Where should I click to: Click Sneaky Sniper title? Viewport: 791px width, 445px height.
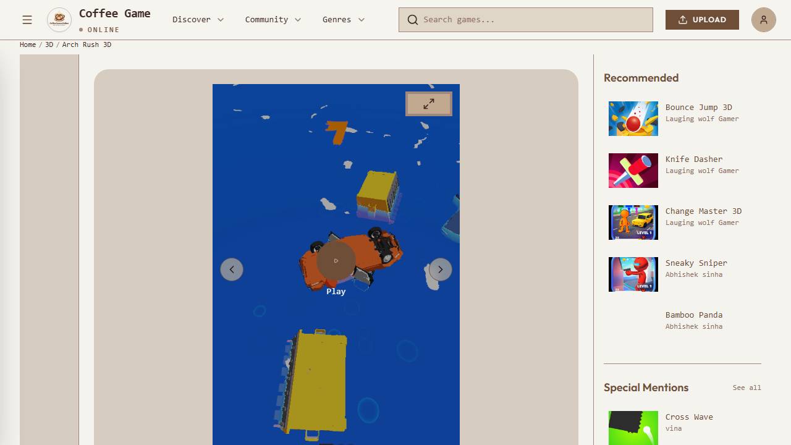pyautogui.click(x=696, y=263)
